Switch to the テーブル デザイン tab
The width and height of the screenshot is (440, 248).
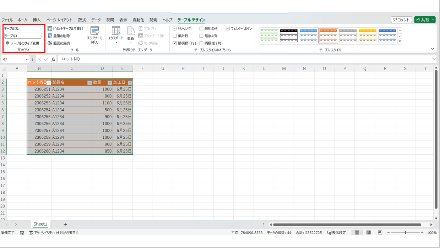click(x=191, y=20)
